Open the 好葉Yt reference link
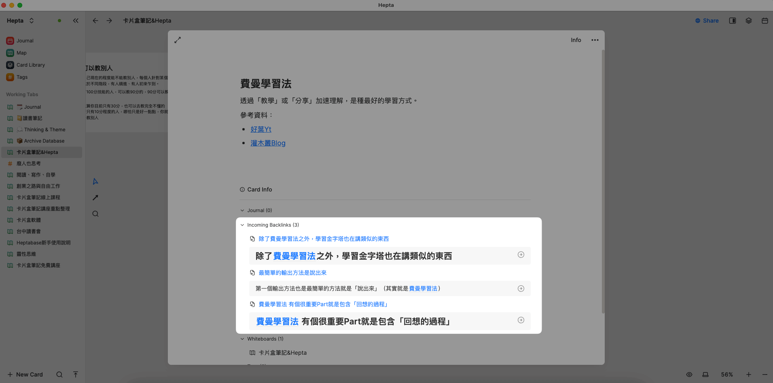The image size is (773, 383). [x=260, y=129]
